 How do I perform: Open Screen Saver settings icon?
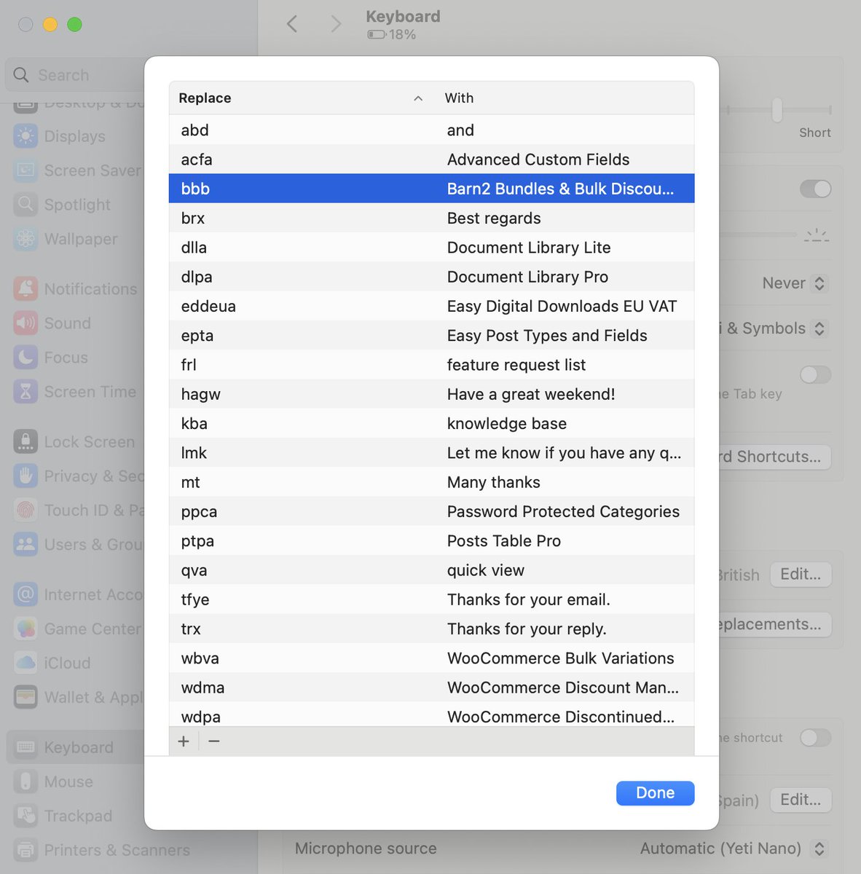25,170
